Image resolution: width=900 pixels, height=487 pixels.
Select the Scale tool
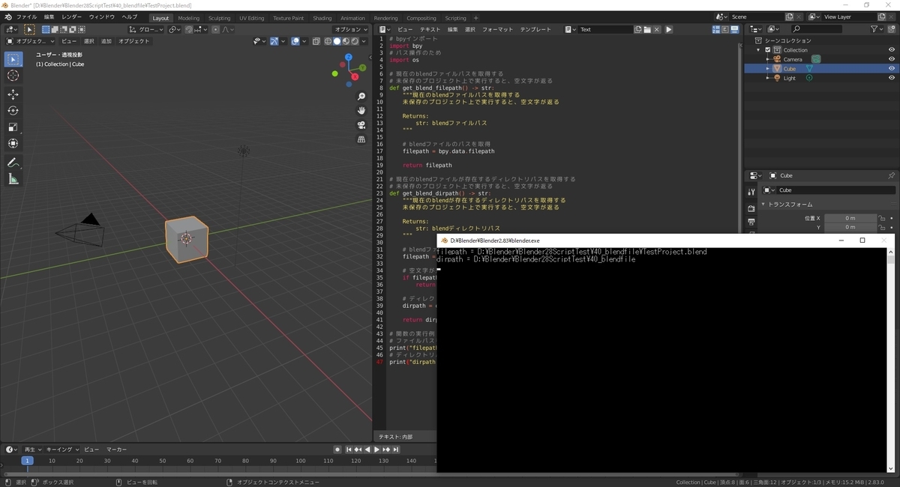tap(13, 127)
